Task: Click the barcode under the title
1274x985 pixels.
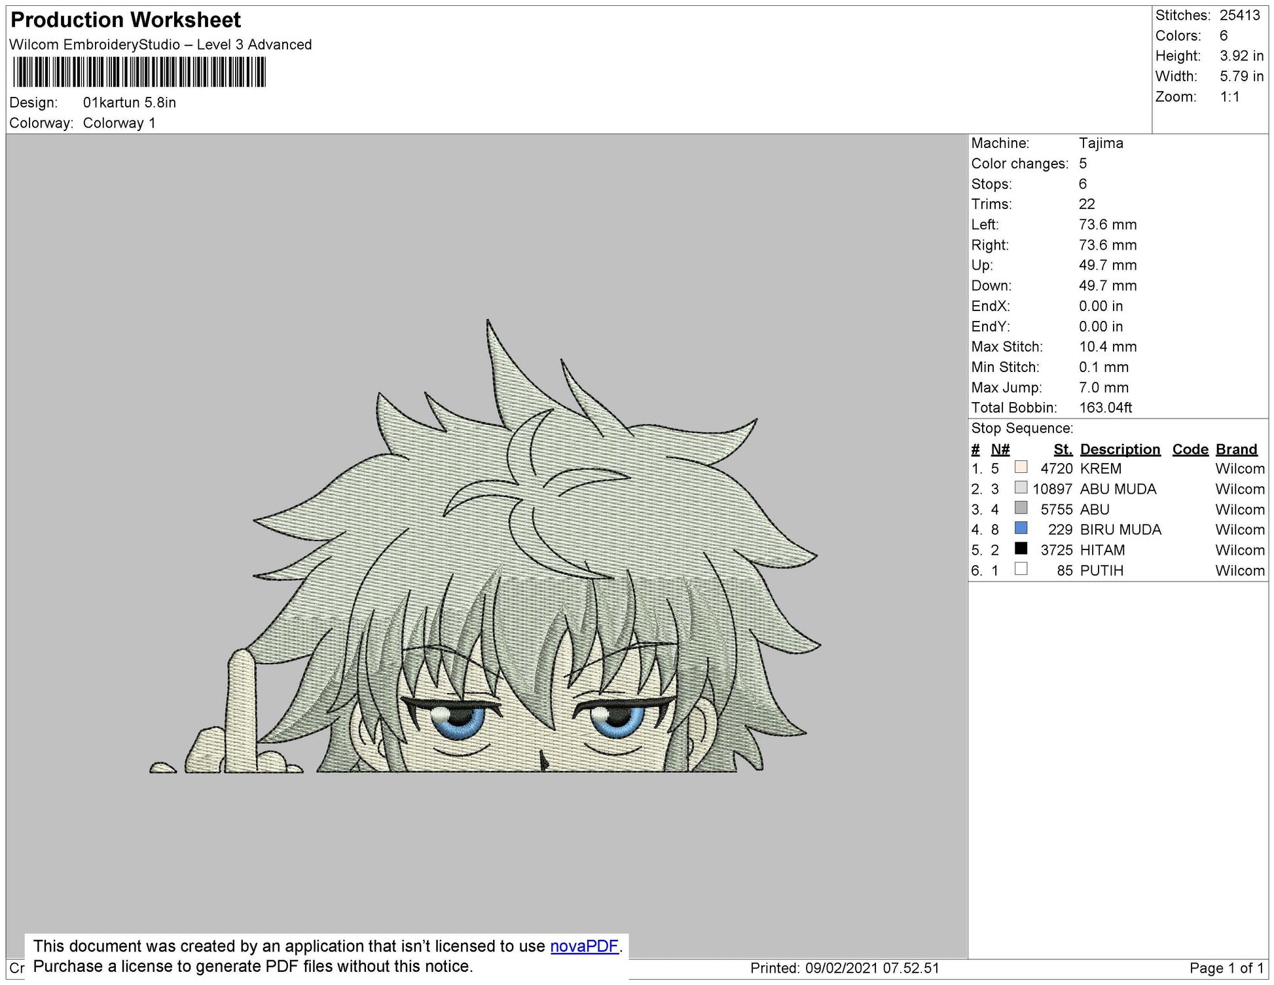Action: pyautogui.click(x=139, y=72)
